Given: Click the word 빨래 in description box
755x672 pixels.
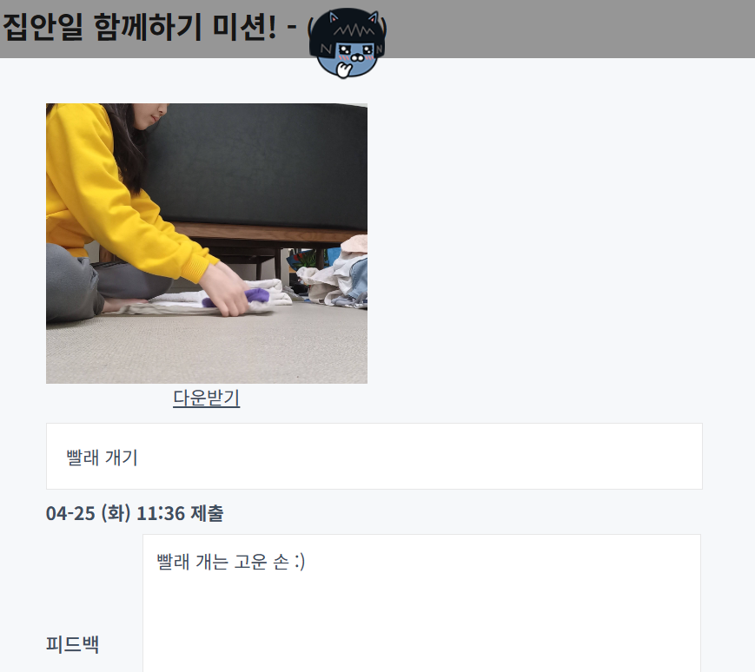Looking at the screenshot, I should coord(83,457).
